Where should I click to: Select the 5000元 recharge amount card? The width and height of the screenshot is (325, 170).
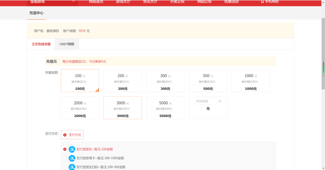165,108
